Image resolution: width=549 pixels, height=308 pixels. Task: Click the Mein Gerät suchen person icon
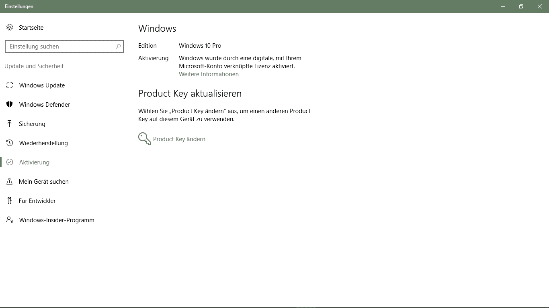point(10,182)
